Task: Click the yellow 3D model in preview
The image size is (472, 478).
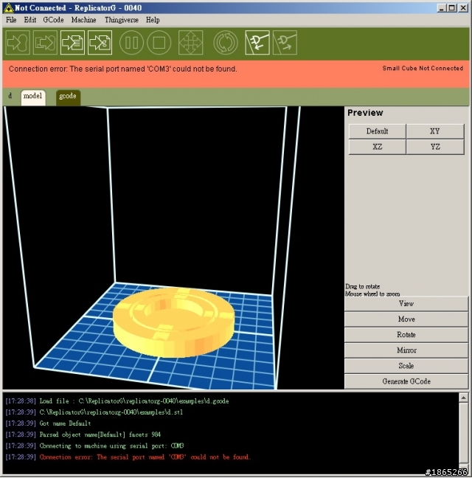Action: click(x=174, y=322)
